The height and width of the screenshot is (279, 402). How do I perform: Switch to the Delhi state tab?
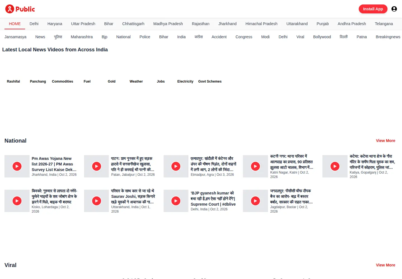pos(34,24)
